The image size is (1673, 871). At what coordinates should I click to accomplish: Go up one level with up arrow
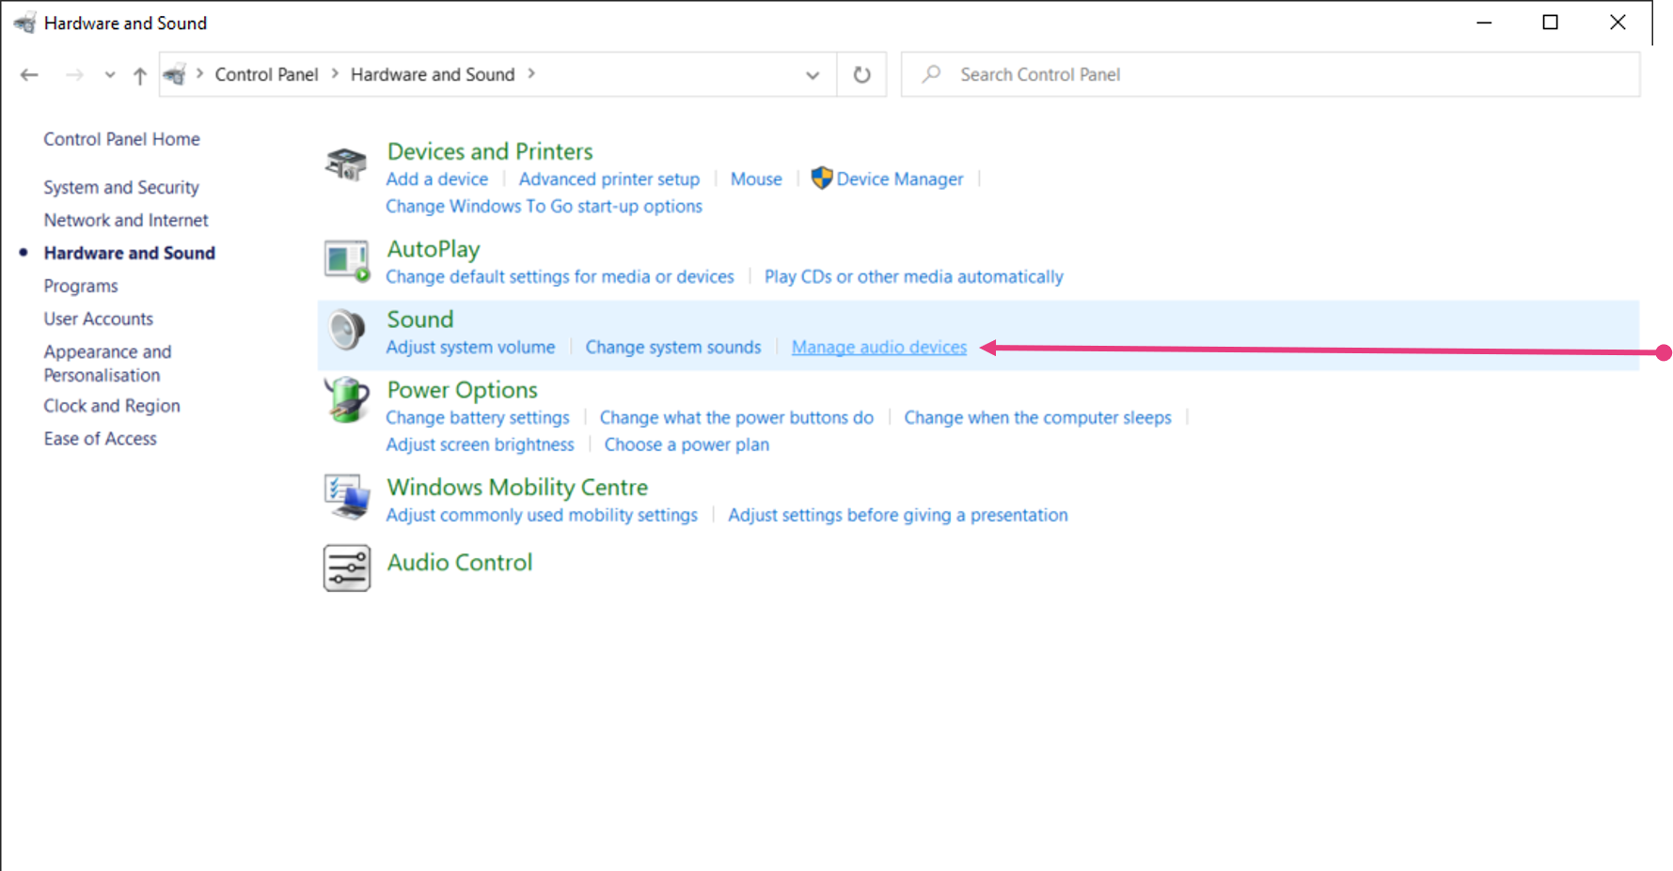coord(140,75)
